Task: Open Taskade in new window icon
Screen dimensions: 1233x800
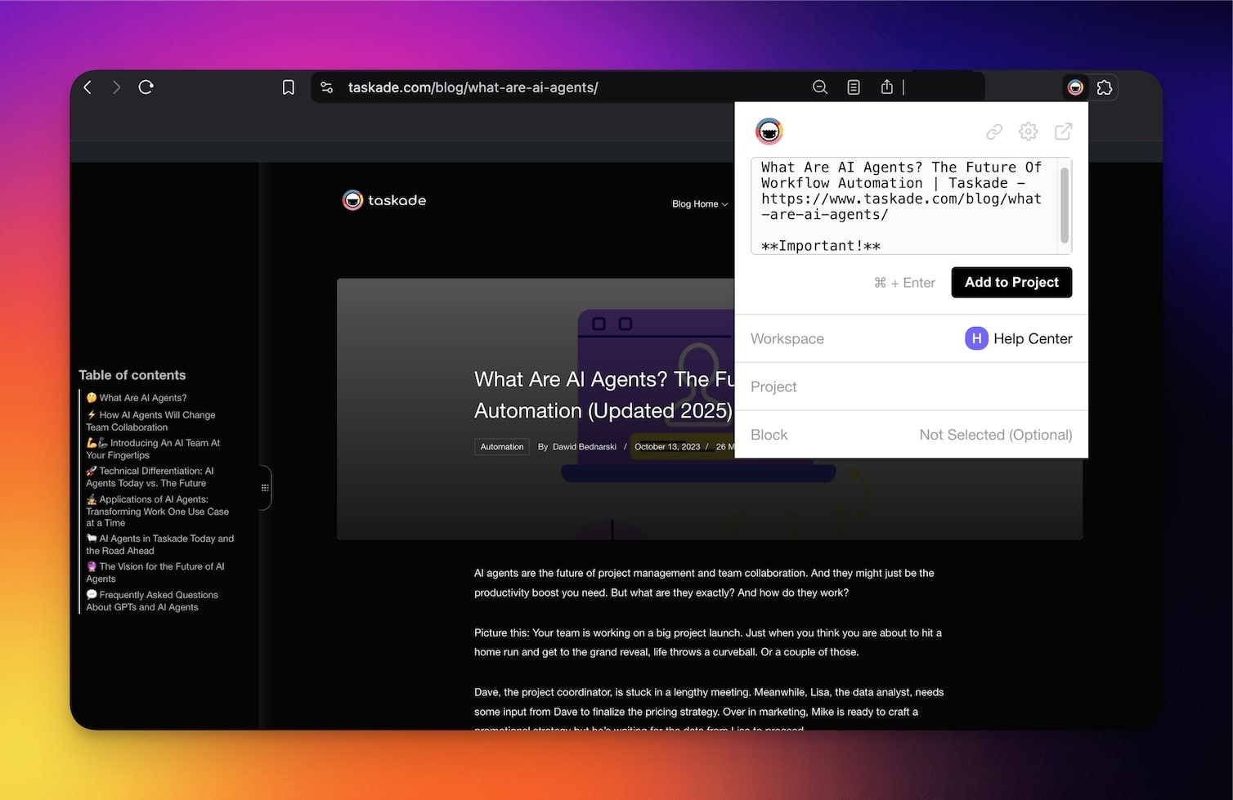Action: (1064, 132)
